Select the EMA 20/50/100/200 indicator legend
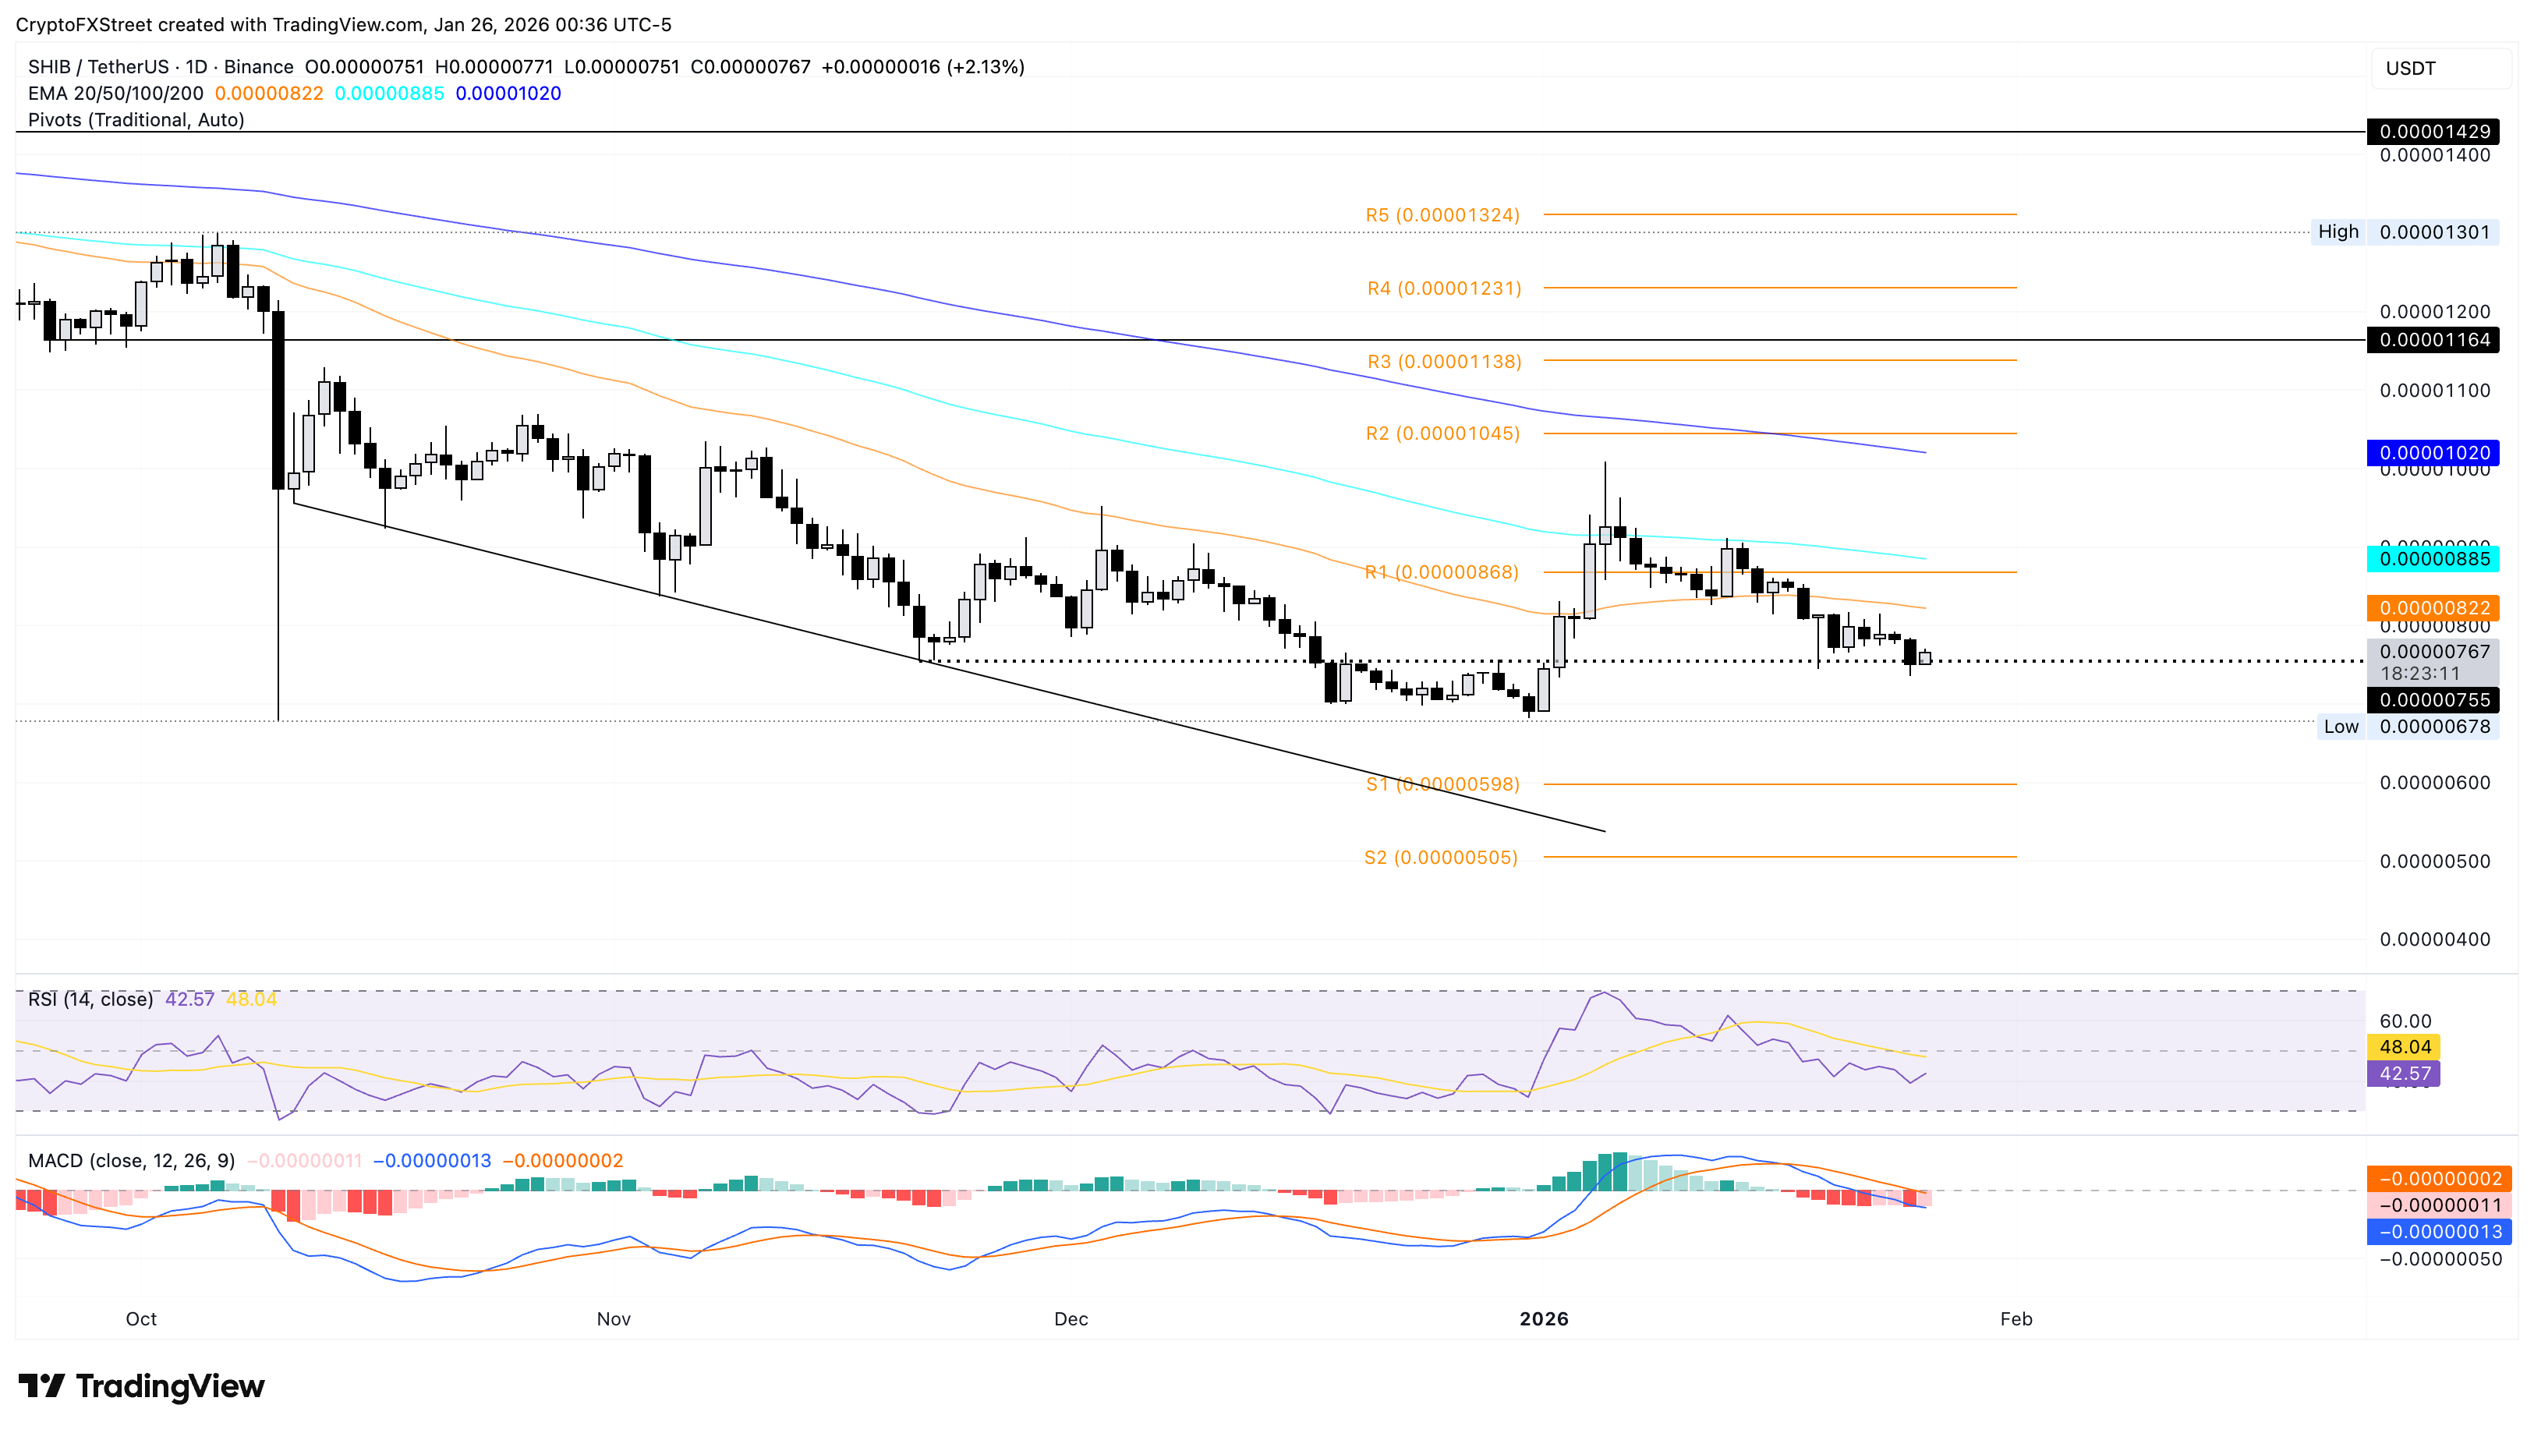Image resolution: width=2534 pixels, height=1433 pixels. pyautogui.click(x=115, y=94)
